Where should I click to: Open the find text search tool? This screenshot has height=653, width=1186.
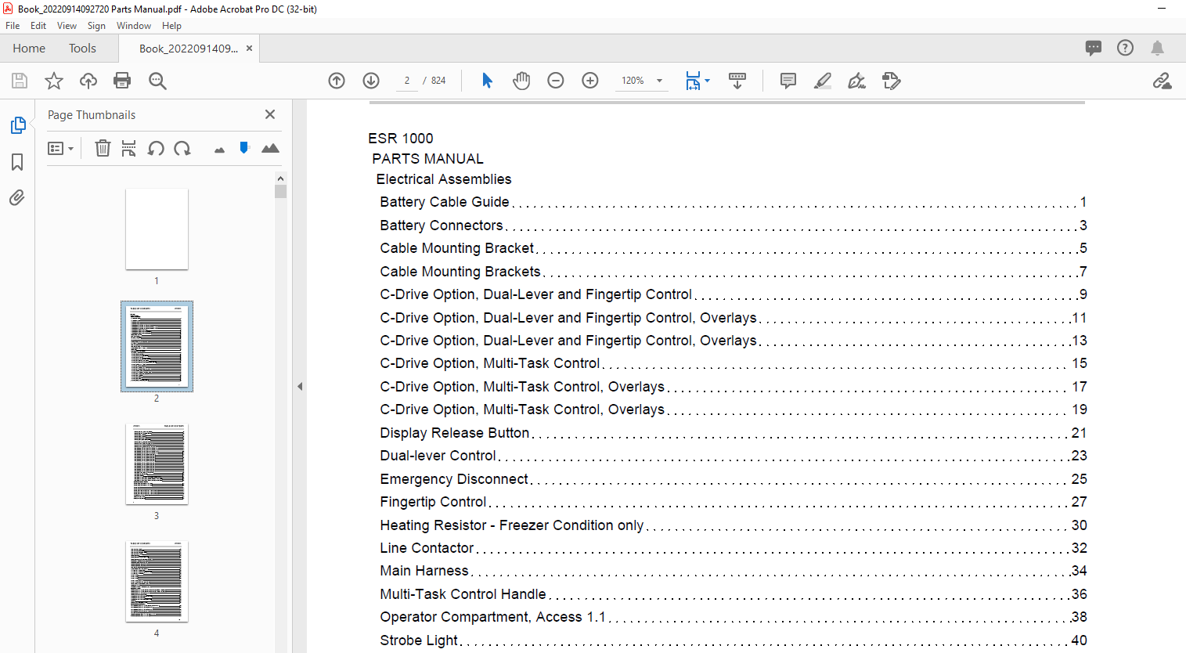pos(157,81)
